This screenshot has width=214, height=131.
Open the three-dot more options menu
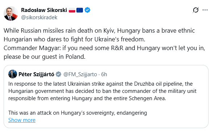(x=205, y=10)
